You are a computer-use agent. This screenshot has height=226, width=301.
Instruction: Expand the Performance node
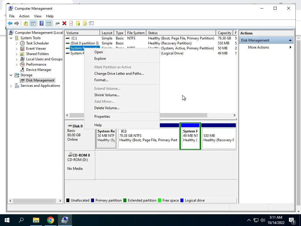pyautogui.click(x=17, y=64)
